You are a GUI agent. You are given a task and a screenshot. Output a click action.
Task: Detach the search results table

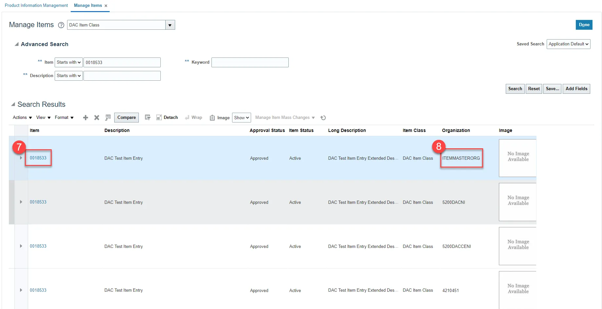[167, 118]
